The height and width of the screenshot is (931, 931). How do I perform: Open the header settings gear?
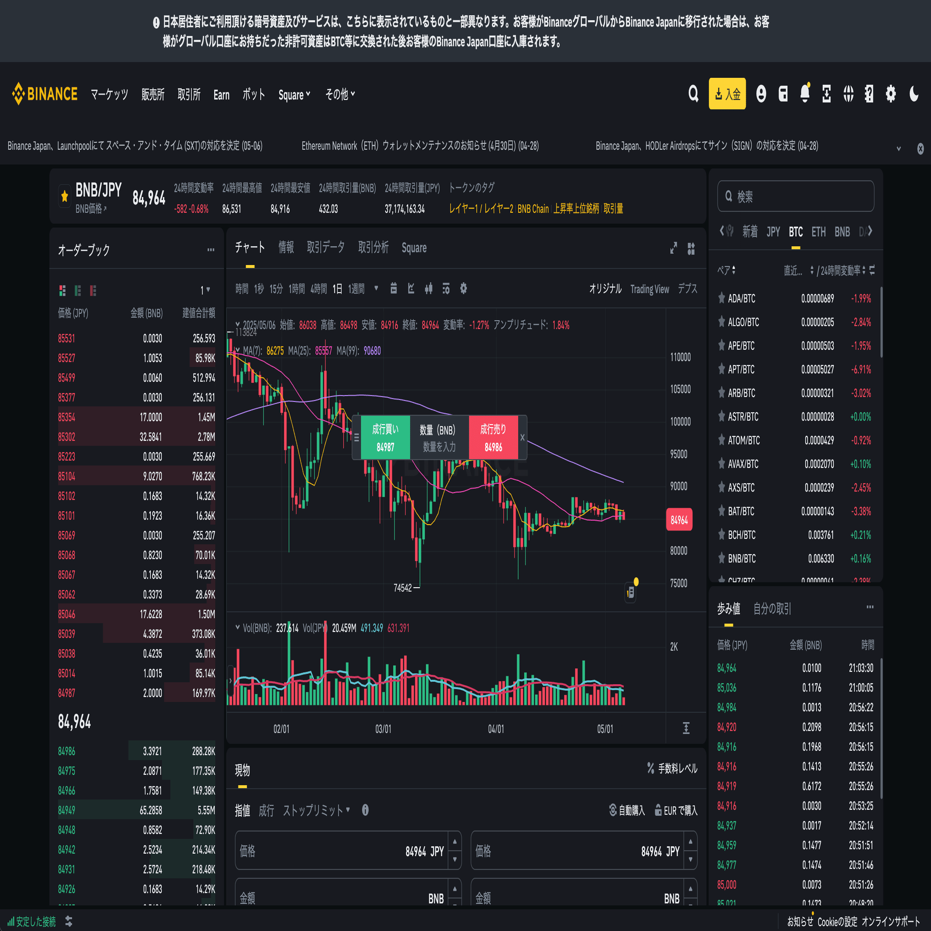[891, 94]
